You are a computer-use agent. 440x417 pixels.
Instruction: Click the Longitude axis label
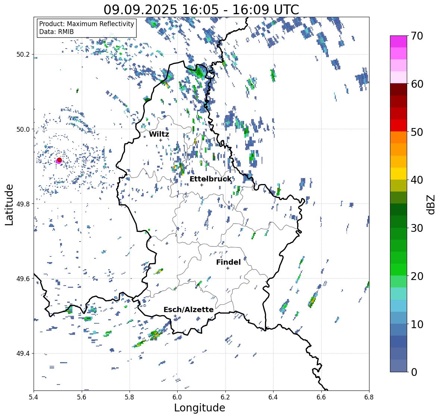[200, 408]
